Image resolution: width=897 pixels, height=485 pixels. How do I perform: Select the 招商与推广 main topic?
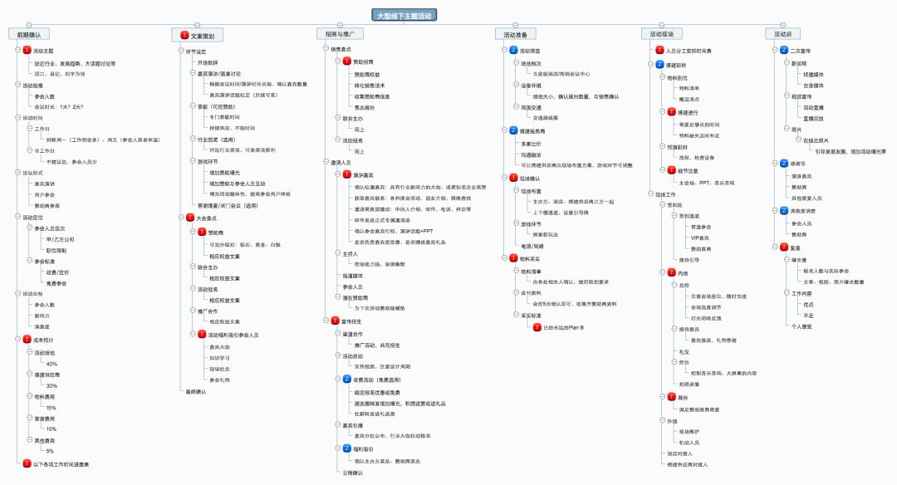point(339,34)
